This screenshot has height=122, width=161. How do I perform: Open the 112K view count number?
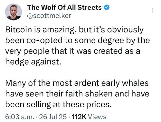79,117
